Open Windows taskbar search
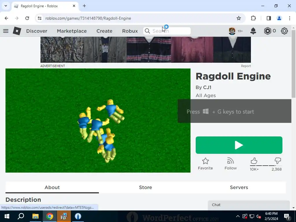This screenshot has width=296, height=222. (21, 216)
